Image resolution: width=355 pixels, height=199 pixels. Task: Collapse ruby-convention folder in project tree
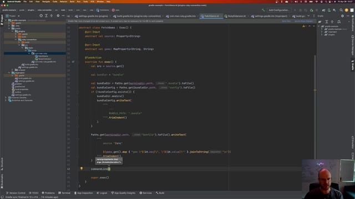[x=16, y=39]
